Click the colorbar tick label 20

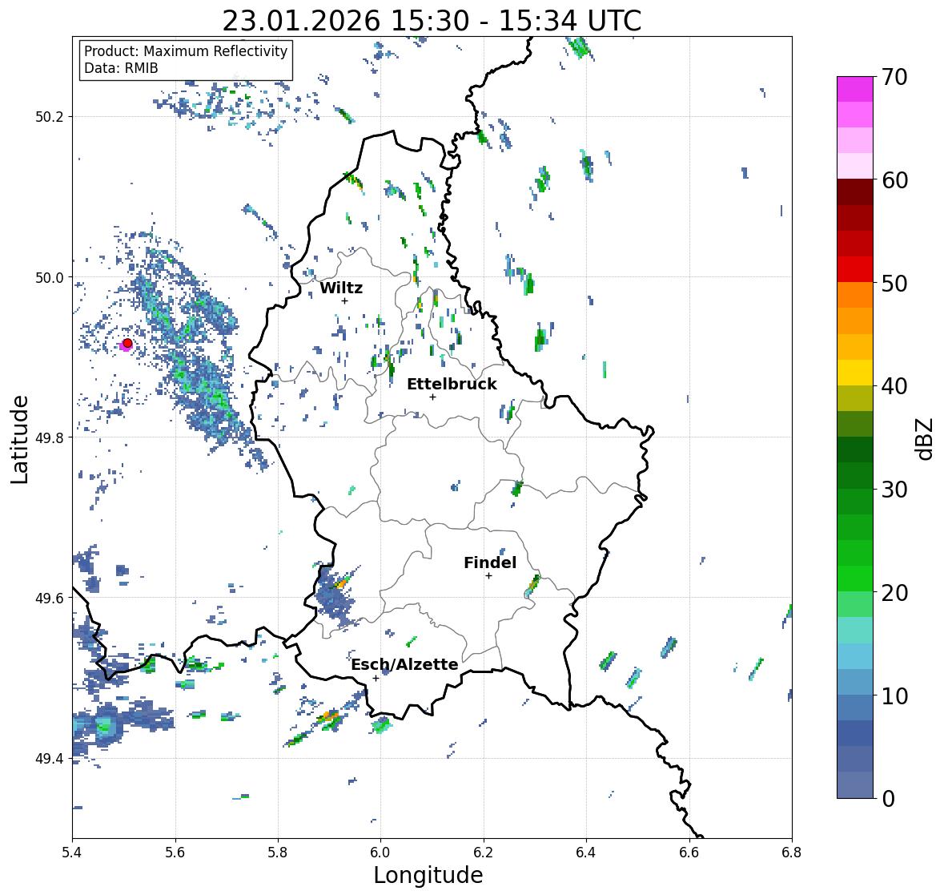point(894,592)
